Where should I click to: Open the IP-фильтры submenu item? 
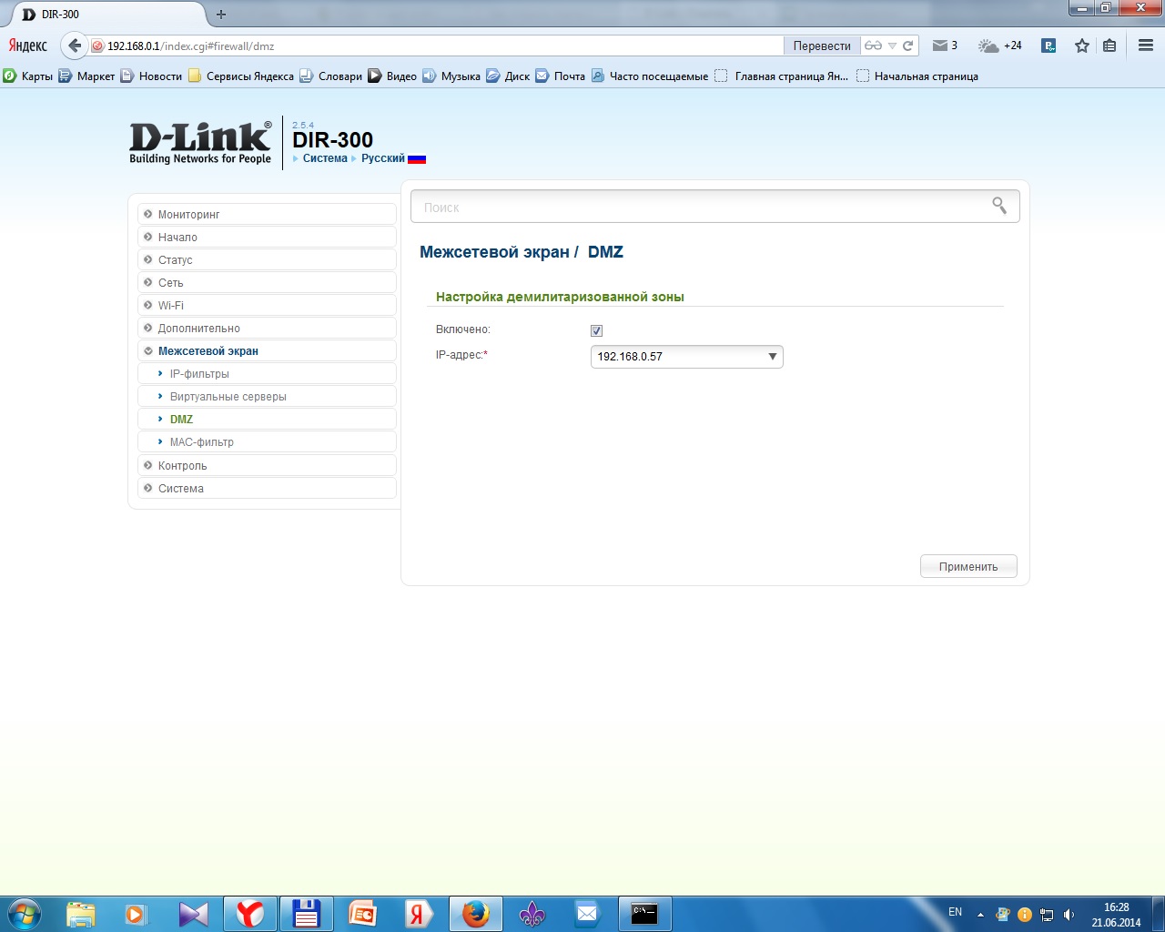coord(267,373)
